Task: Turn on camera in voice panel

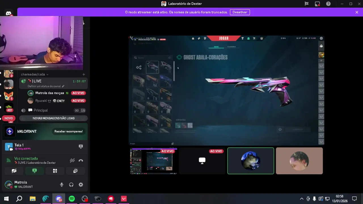Action: pos(14,171)
